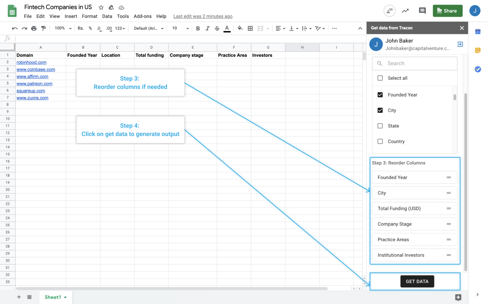487x304 pixels.
Task: Check the cloud save status icon
Action: (x=121, y=8)
